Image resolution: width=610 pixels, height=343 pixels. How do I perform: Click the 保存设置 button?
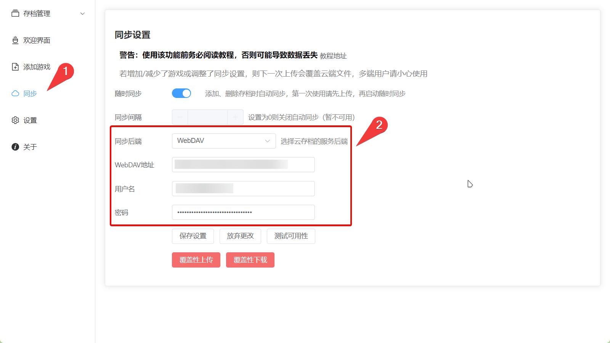coord(193,236)
